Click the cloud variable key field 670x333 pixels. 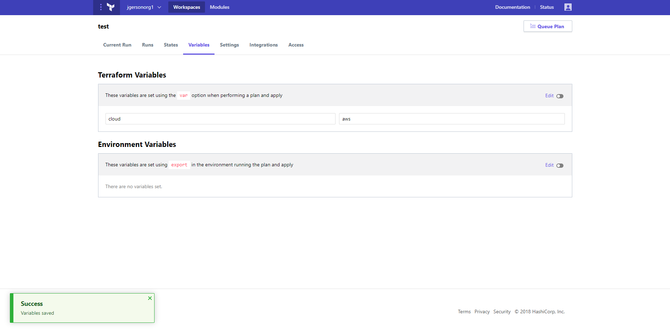pos(220,119)
